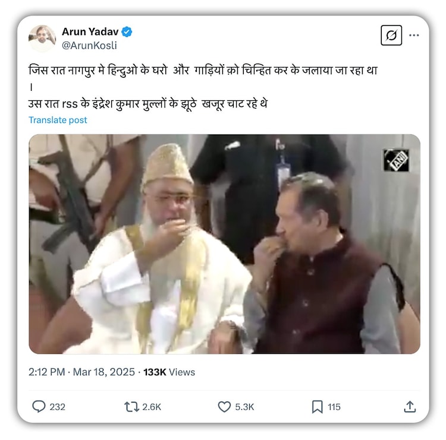Click the Arun Yadav display name

click(x=89, y=32)
